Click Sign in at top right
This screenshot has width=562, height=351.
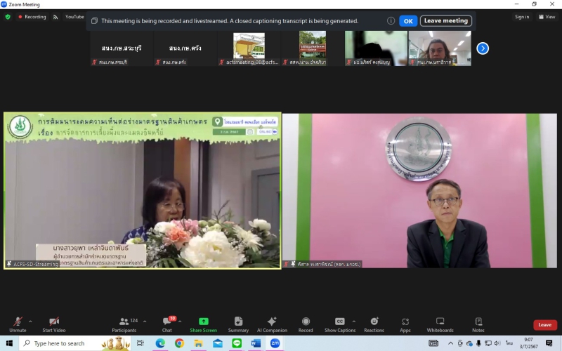522,17
